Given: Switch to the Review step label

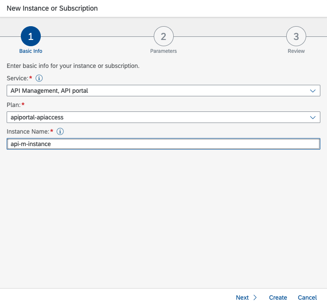Looking at the screenshot, I should [296, 51].
